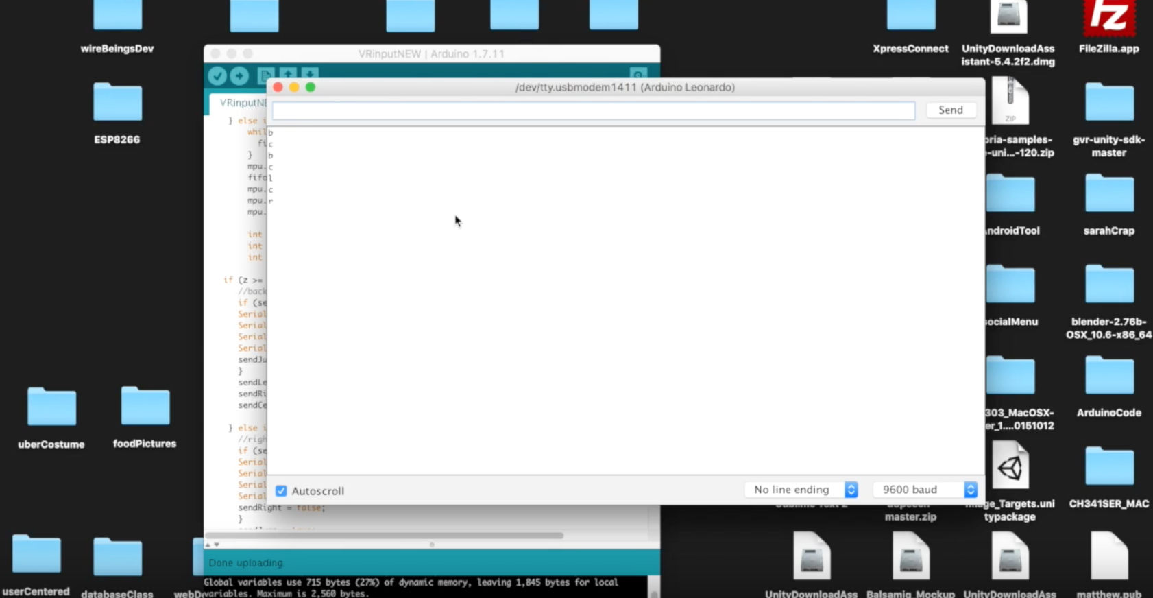This screenshot has width=1153, height=598.
Task: Select the Targets.unitypackage Unity file icon
Action: click(1010, 466)
